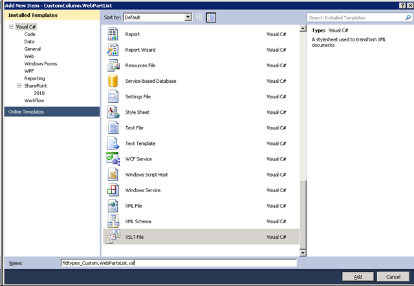Click the Name text field

pos(179,263)
